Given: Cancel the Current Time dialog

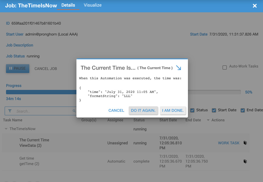Looking at the screenshot, I should click(x=116, y=110).
